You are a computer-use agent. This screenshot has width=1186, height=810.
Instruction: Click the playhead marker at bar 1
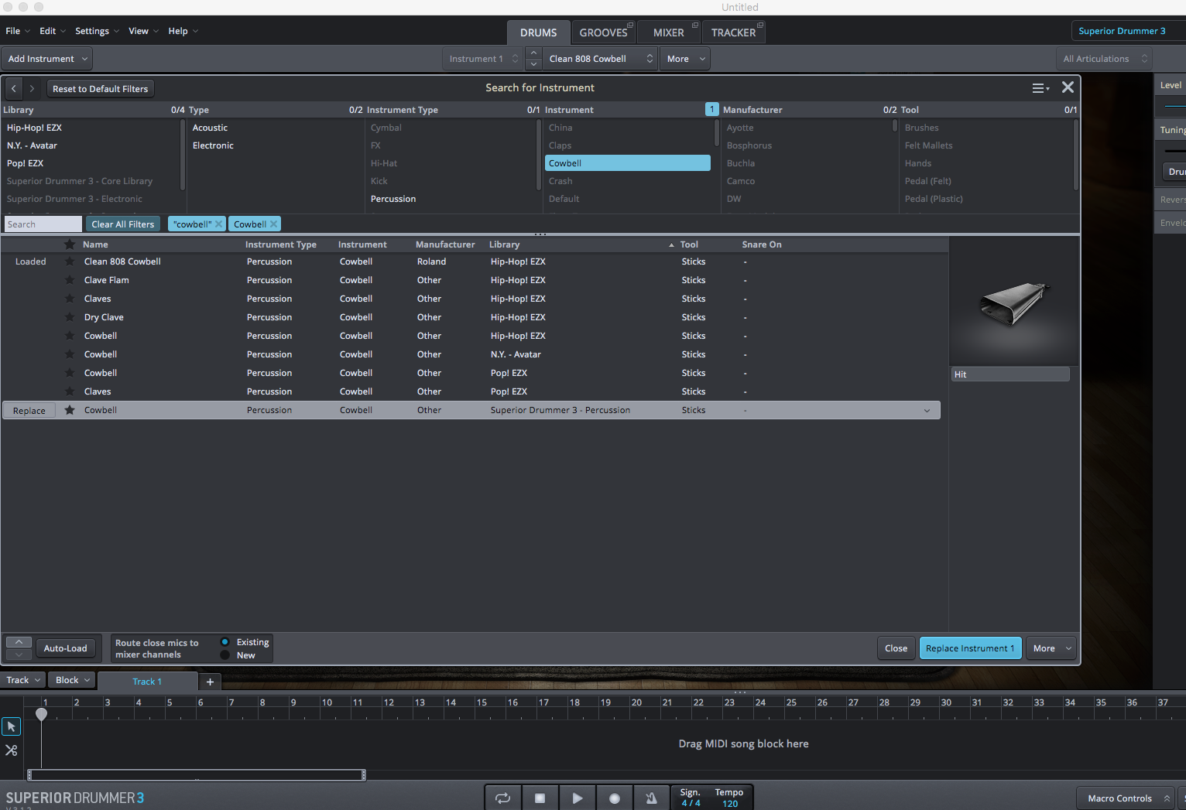(x=42, y=714)
